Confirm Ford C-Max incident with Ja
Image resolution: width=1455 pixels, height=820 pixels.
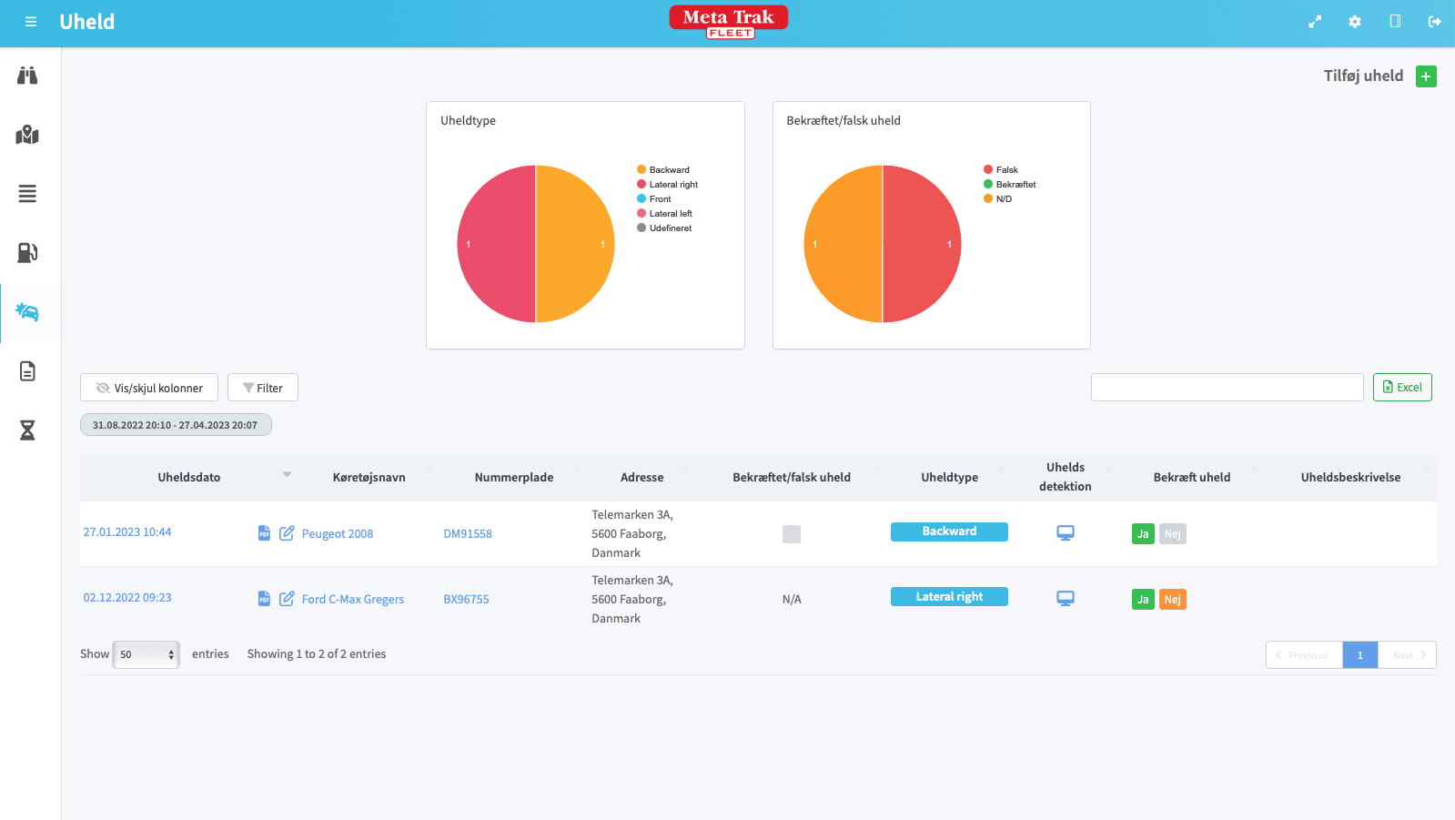click(x=1143, y=600)
